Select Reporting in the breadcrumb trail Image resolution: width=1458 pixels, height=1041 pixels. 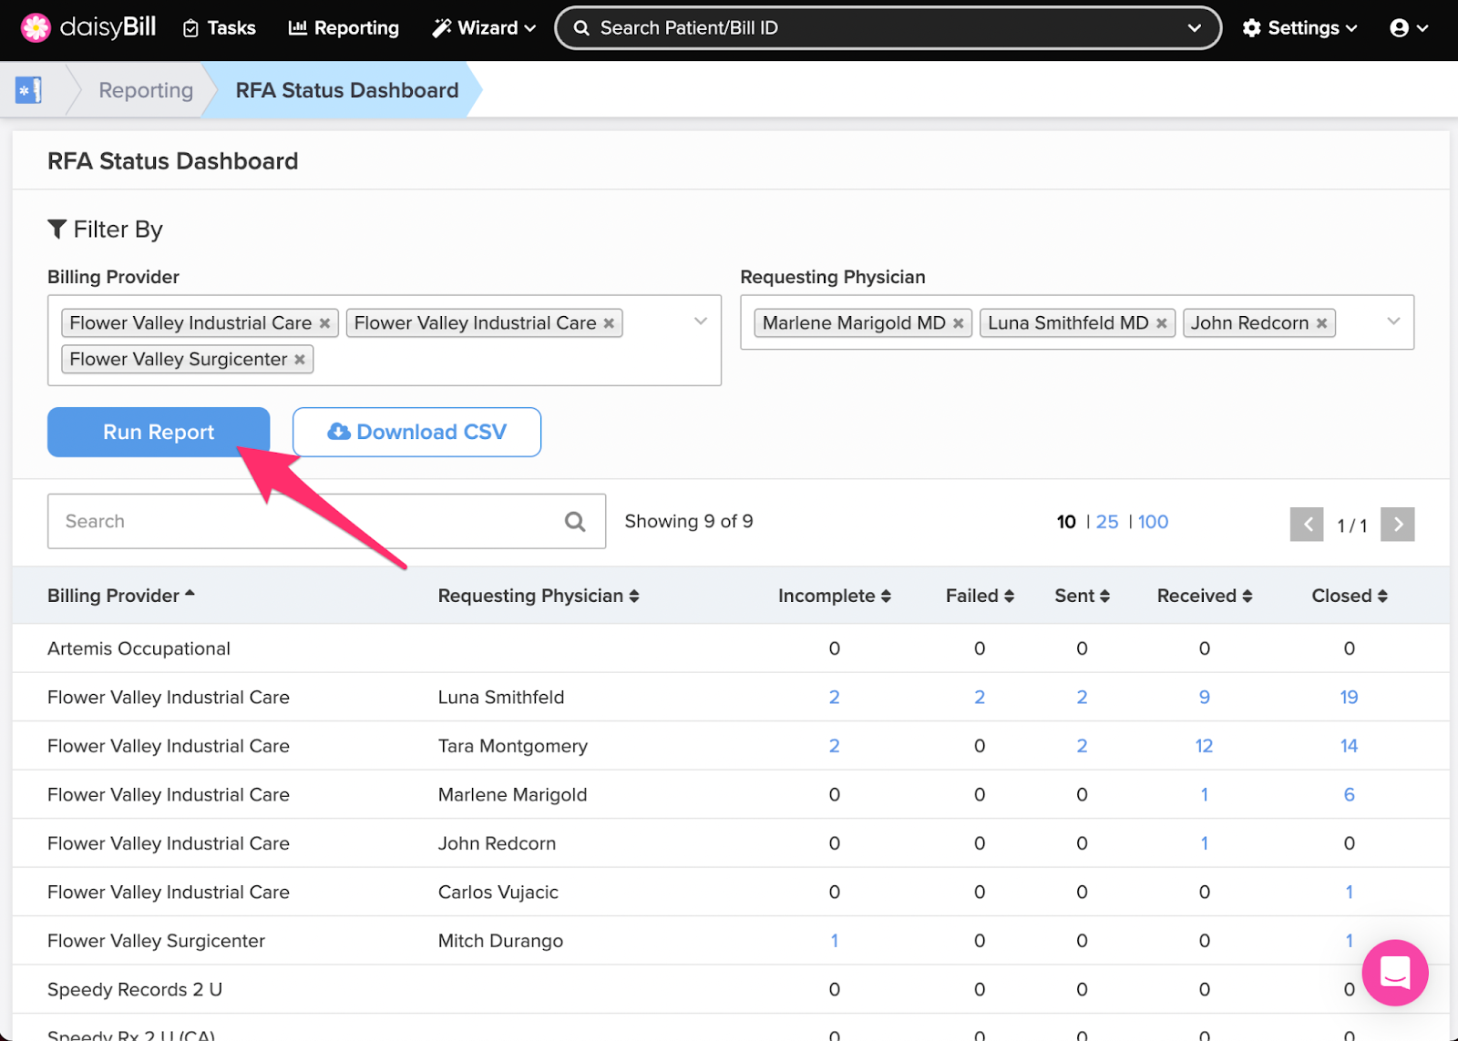[x=145, y=89]
